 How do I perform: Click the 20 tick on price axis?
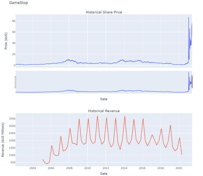point(14,54)
